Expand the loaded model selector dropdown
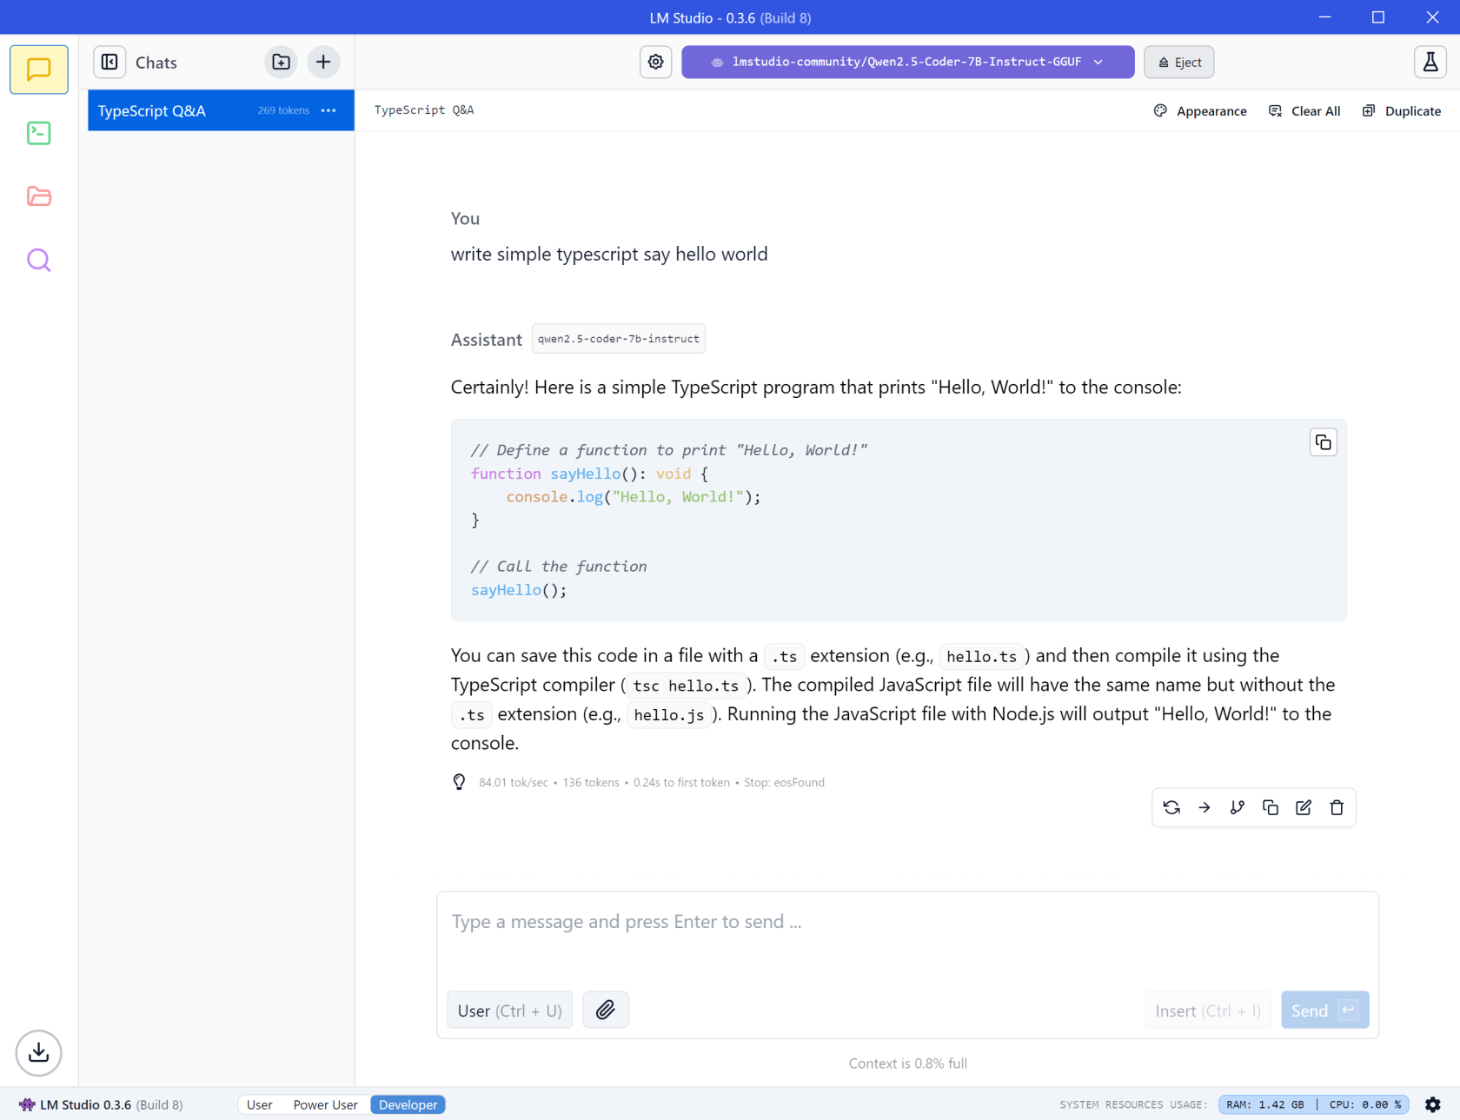The image size is (1460, 1120). pyautogui.click(x=908, y=62)
